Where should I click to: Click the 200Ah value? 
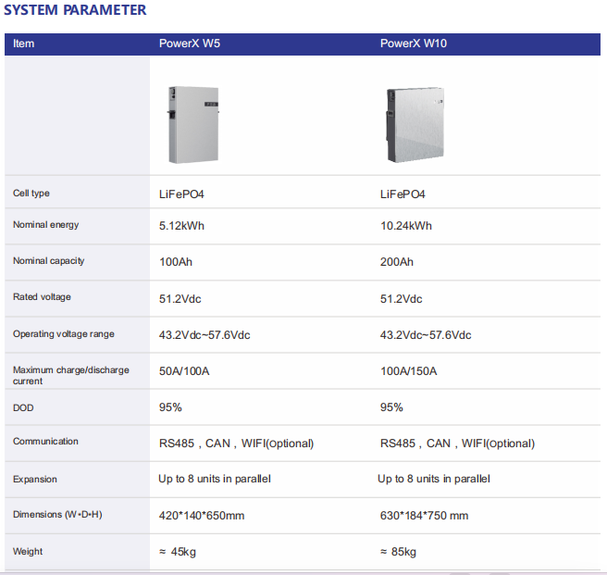[396, 262]
